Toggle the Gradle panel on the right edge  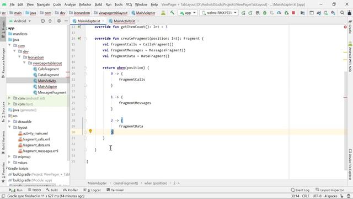click(x=350, y=27)
